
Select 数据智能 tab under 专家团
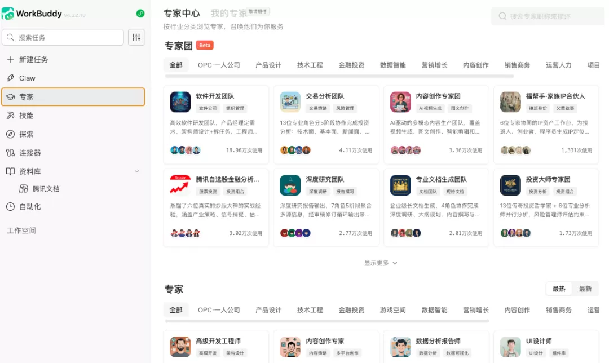[393, 65]
